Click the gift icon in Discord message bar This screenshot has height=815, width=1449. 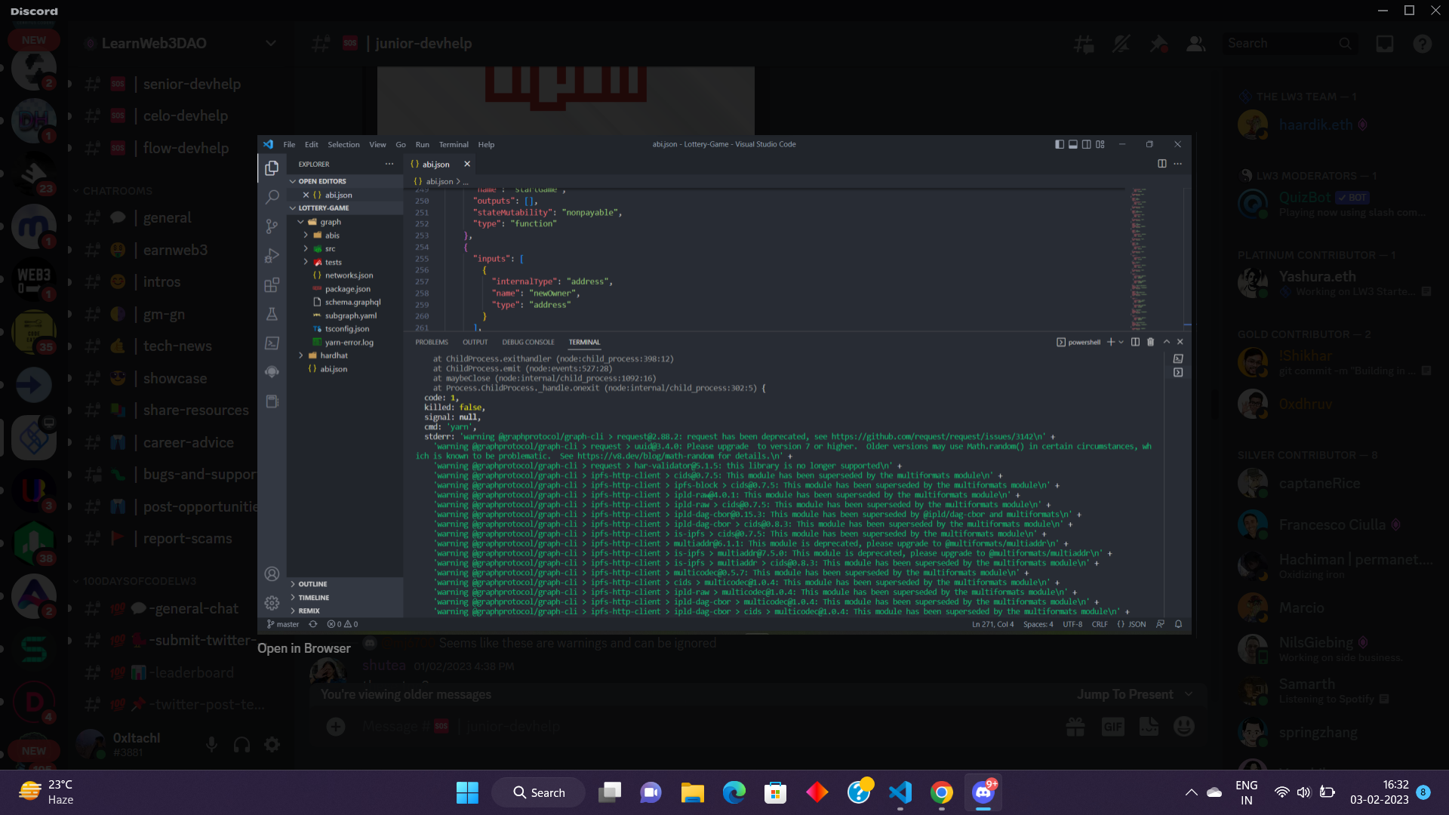tap(1075, 726)
